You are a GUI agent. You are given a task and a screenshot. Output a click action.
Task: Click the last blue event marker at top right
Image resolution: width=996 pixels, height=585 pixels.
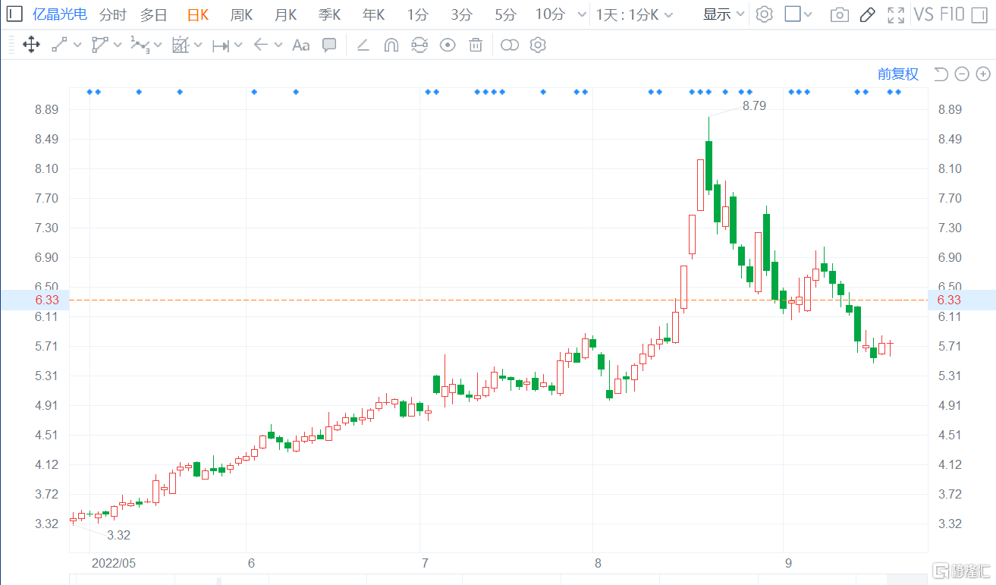[x=898, y=92]
